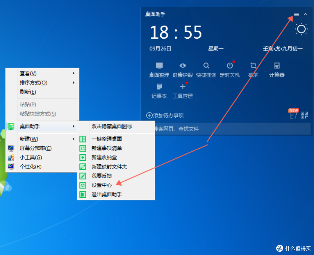Select 退出桌面助手 to exit
Image resolution: width=314 pixels, height=255 pixels.
116,194
